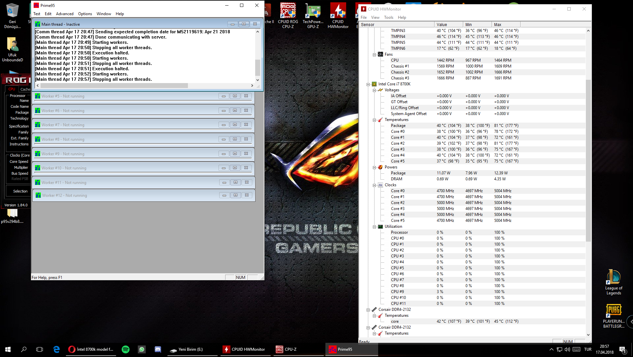
Task: Click Main thread log horizontal scrollbar
Action: point(114,86)
